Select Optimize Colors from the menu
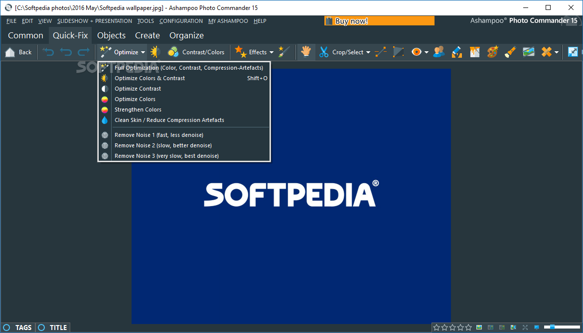 [x=184, y=99]
